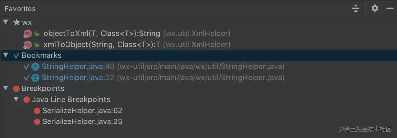397x138 pixels.
Task: Click class icon of StringHelper.java:40
Action: (x=35, y=67)
